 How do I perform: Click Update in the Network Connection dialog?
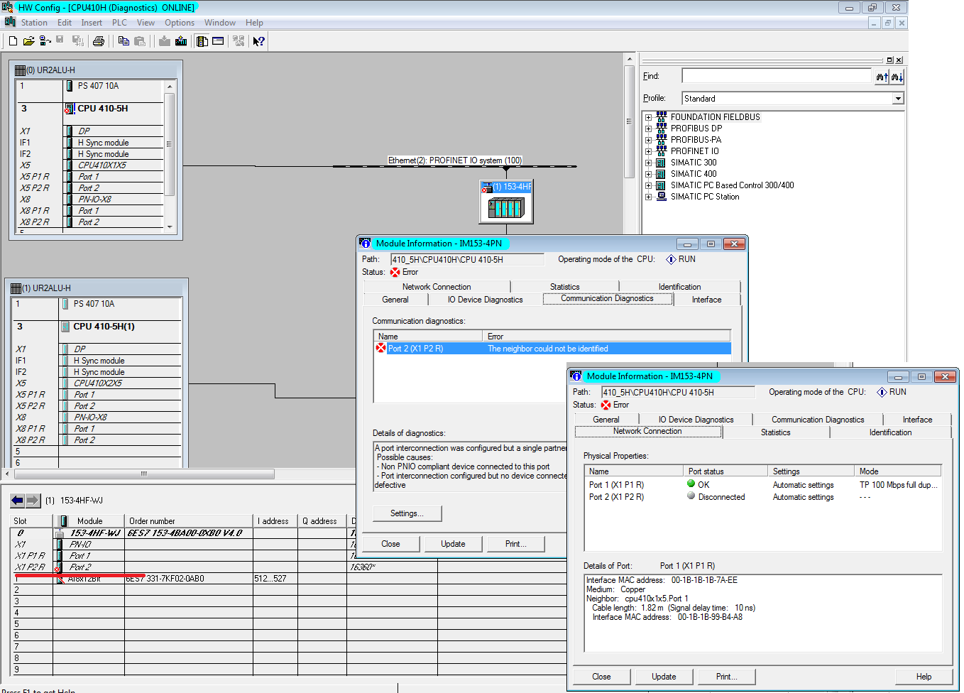tap(664, 677)
